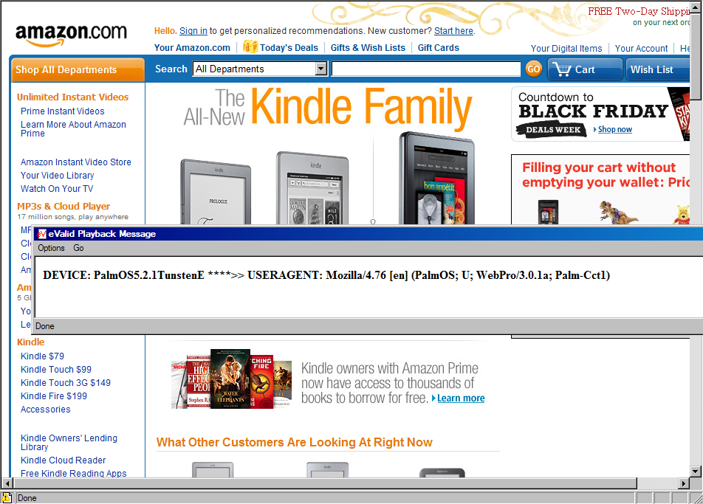703x504 pixels.
Task: Open the Gift Cards tab link
Action: [438, 48]
